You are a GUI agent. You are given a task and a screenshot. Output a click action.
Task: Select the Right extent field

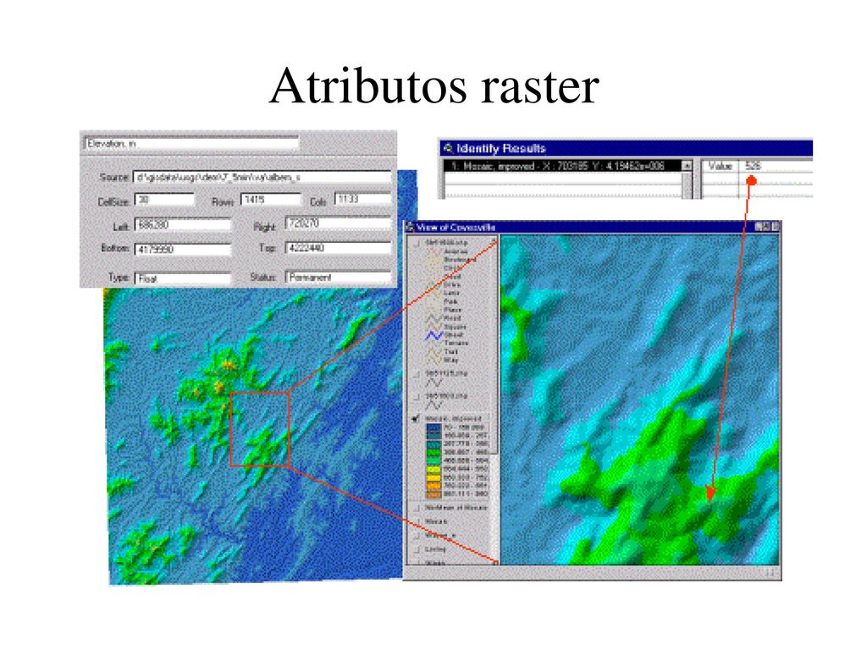[x=338, y=223]
